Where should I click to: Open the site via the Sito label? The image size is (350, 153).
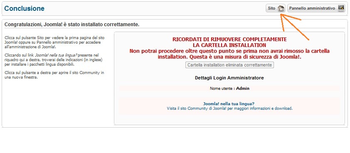pyautogui.click(x=271, y=8)
